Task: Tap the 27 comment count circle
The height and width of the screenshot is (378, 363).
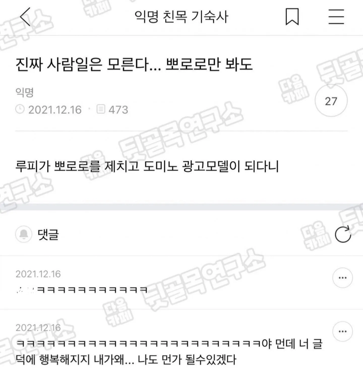Action: [331, 101]
